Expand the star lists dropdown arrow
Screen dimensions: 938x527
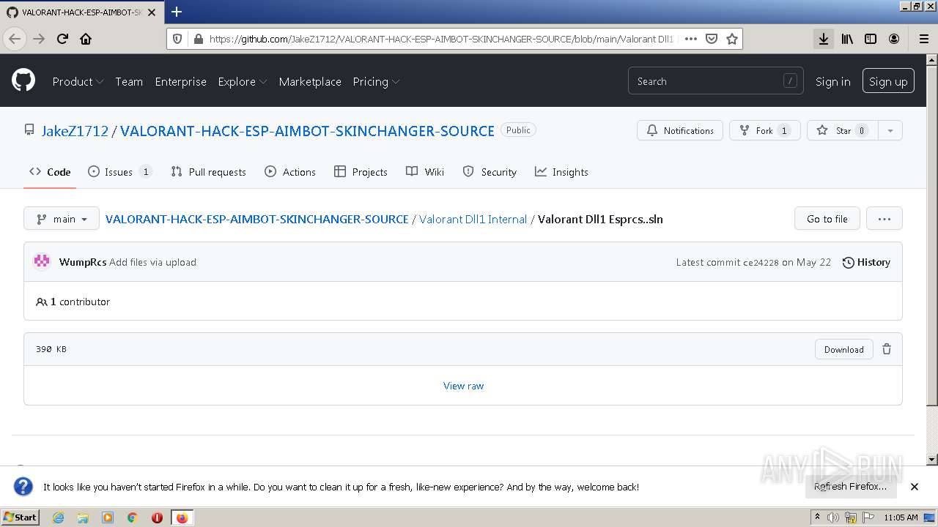pos(890,130)
